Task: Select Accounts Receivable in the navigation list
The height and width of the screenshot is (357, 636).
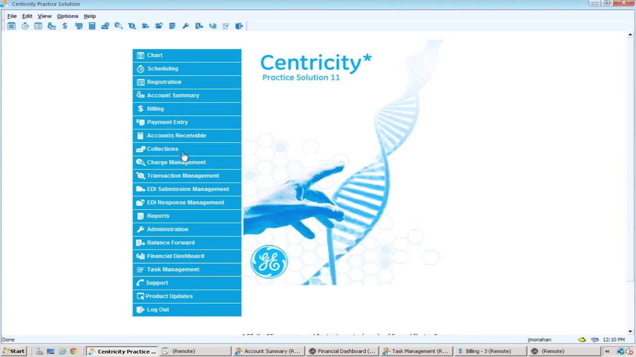Action: click(x=187, y=135)
